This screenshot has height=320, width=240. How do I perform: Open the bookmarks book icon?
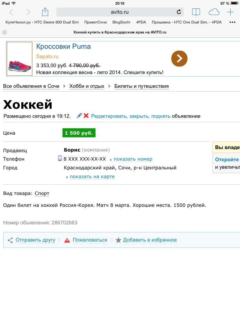[x=196, y=12]
